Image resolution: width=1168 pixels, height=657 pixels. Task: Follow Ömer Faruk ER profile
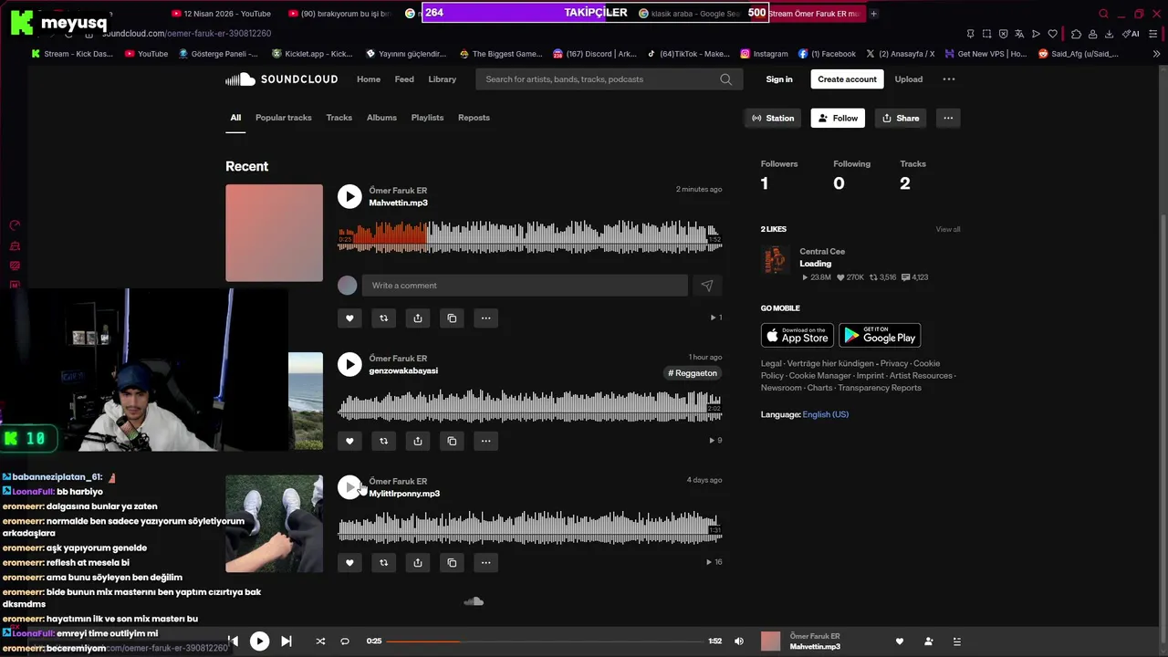pyautogui.click(x=838, y=118)
